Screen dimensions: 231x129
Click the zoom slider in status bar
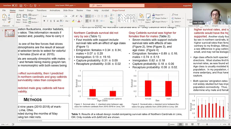point(211,124)
